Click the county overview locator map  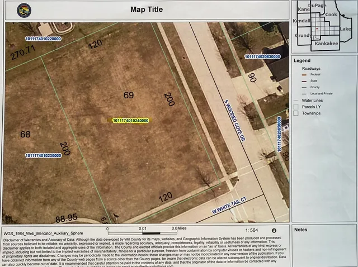[x=323, y=26]
